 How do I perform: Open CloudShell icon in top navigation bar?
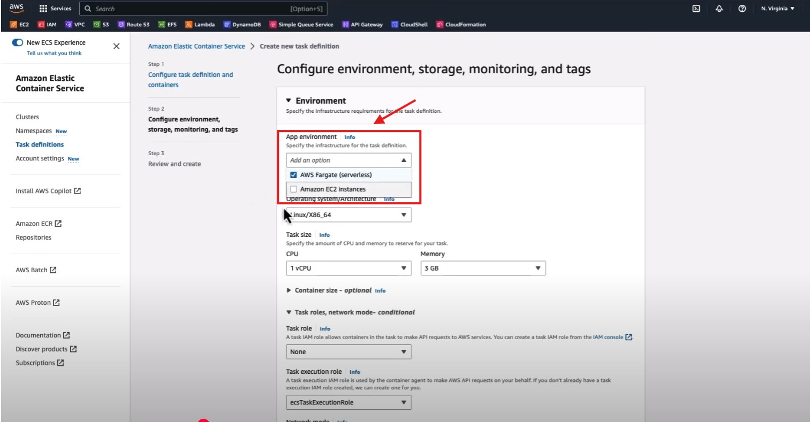pyautogui.click(x=696, y=9)
